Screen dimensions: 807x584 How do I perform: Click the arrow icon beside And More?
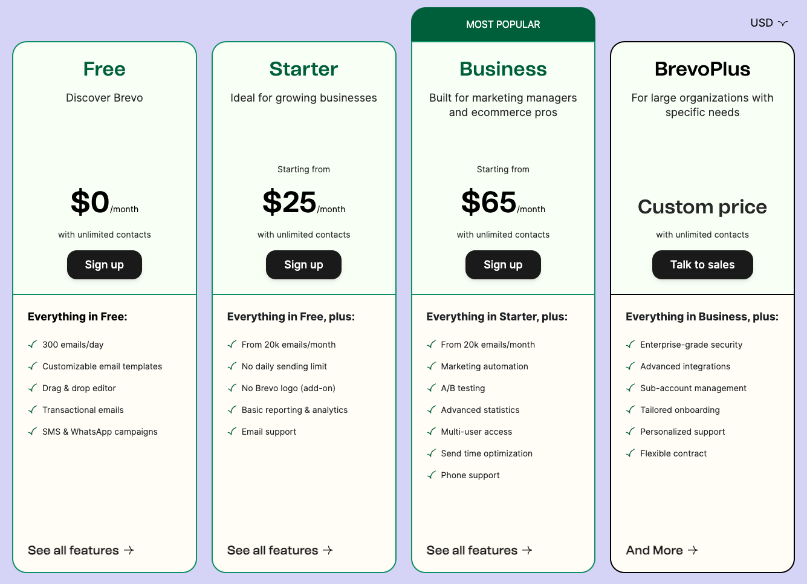pyautogui.click(x=693, y=550)
